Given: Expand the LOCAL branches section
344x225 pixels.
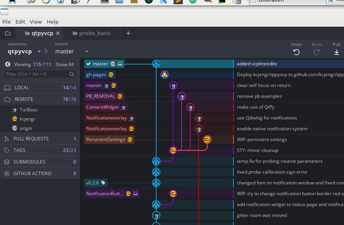Looking at the screenshot, I should (x=40, y=88).
